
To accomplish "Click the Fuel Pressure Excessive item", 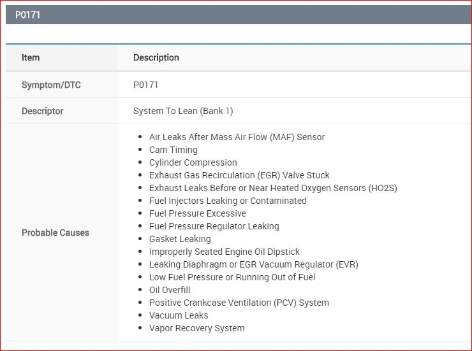I will coord(197,213).
